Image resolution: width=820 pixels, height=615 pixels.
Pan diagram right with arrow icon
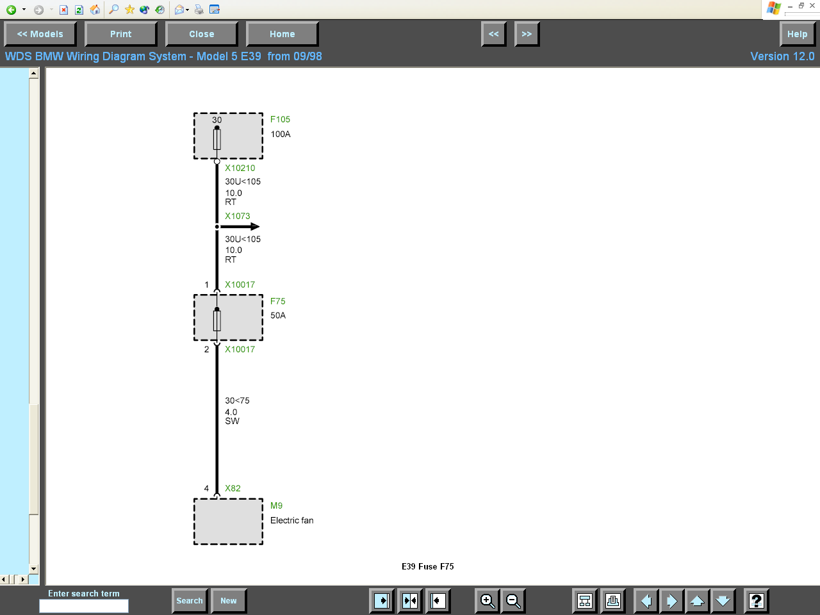(x=671, y=601)
